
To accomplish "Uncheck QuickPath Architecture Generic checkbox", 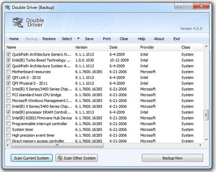I will point(8,54).
